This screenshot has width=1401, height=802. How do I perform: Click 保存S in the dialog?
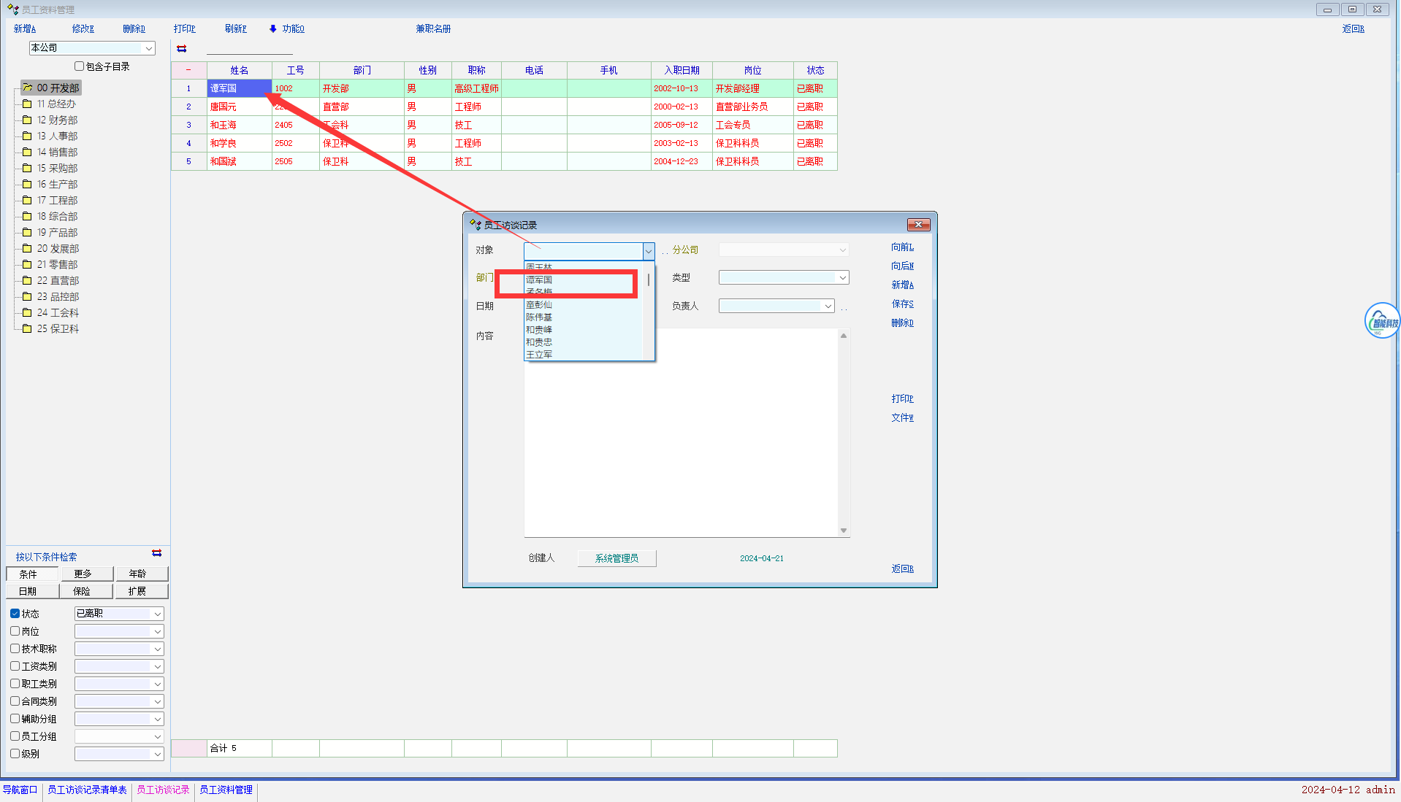tap(902, 304)
